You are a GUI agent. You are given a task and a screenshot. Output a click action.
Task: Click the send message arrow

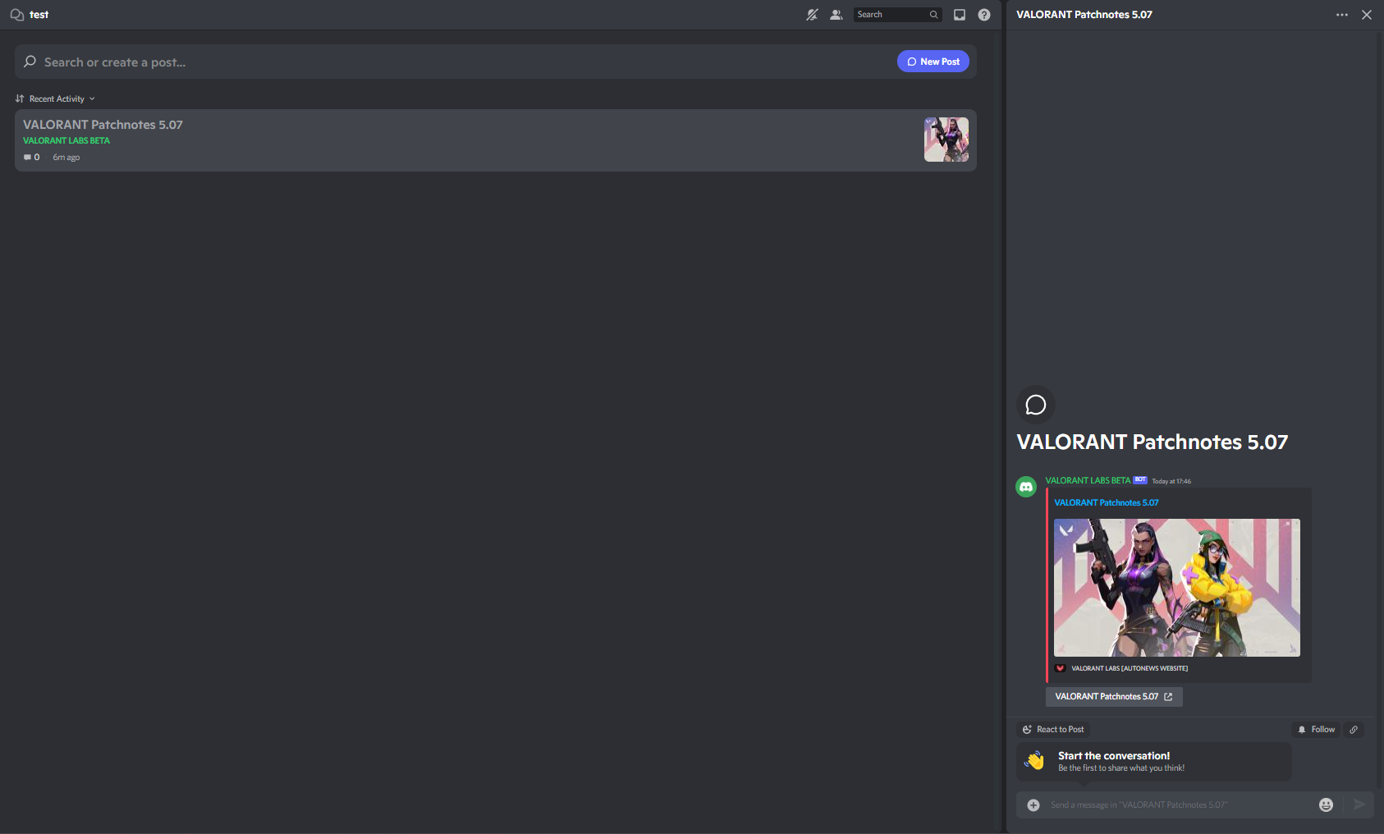point(1359,804)
